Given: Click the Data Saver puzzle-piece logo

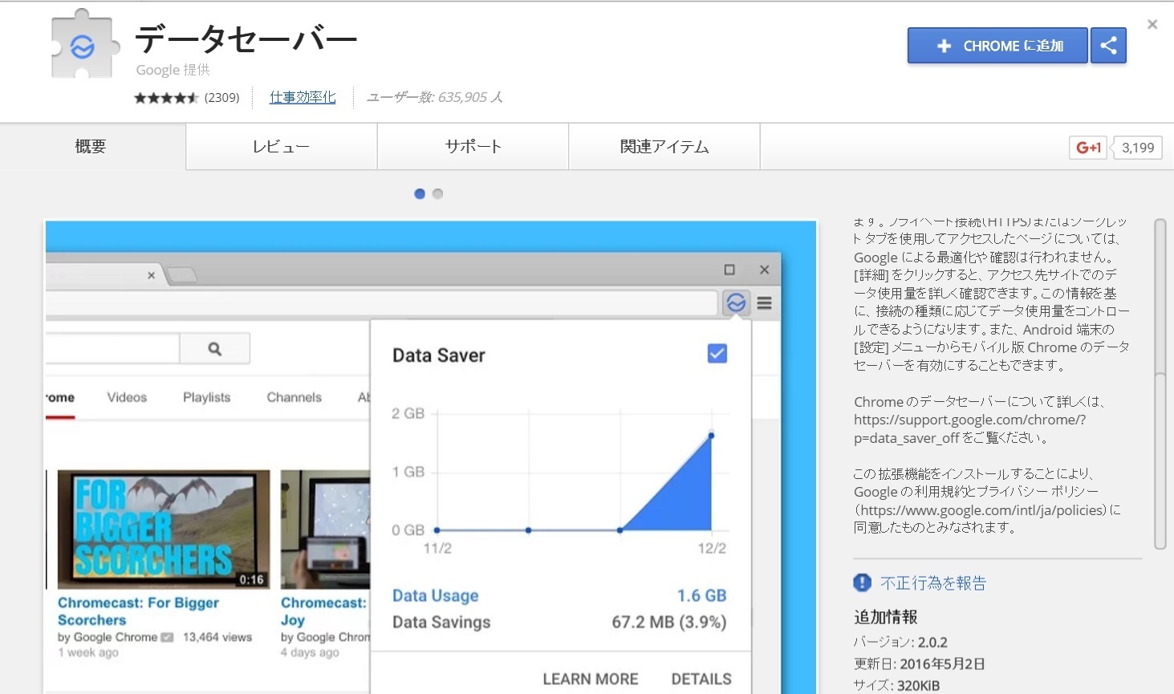Looking at the screenshot, I should pyautogui.click(x=83, y=45).
